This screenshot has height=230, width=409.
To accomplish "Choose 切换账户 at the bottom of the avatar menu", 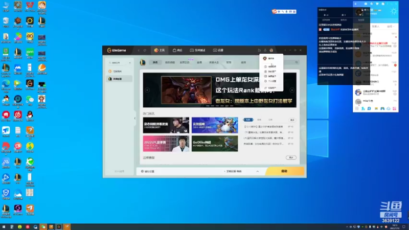I will [x=271, y=88].
